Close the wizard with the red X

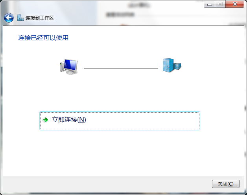(235, 4)
